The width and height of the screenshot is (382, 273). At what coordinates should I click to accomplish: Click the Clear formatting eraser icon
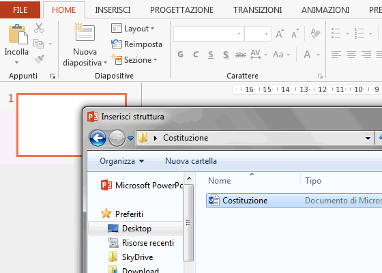[x=315, y=33]
